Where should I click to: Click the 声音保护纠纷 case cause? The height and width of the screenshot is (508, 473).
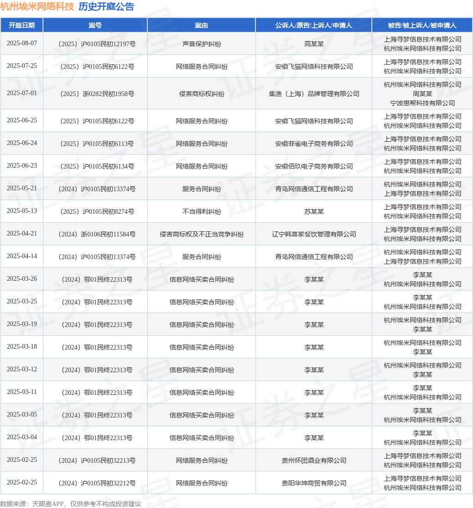tap(201, 44)
